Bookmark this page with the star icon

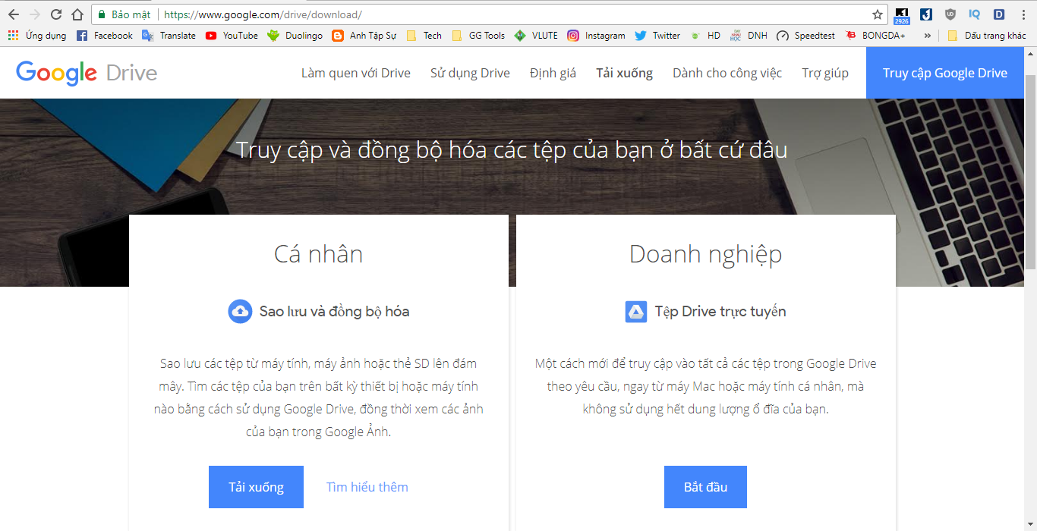pyautogui.click(x=878, y=14)
